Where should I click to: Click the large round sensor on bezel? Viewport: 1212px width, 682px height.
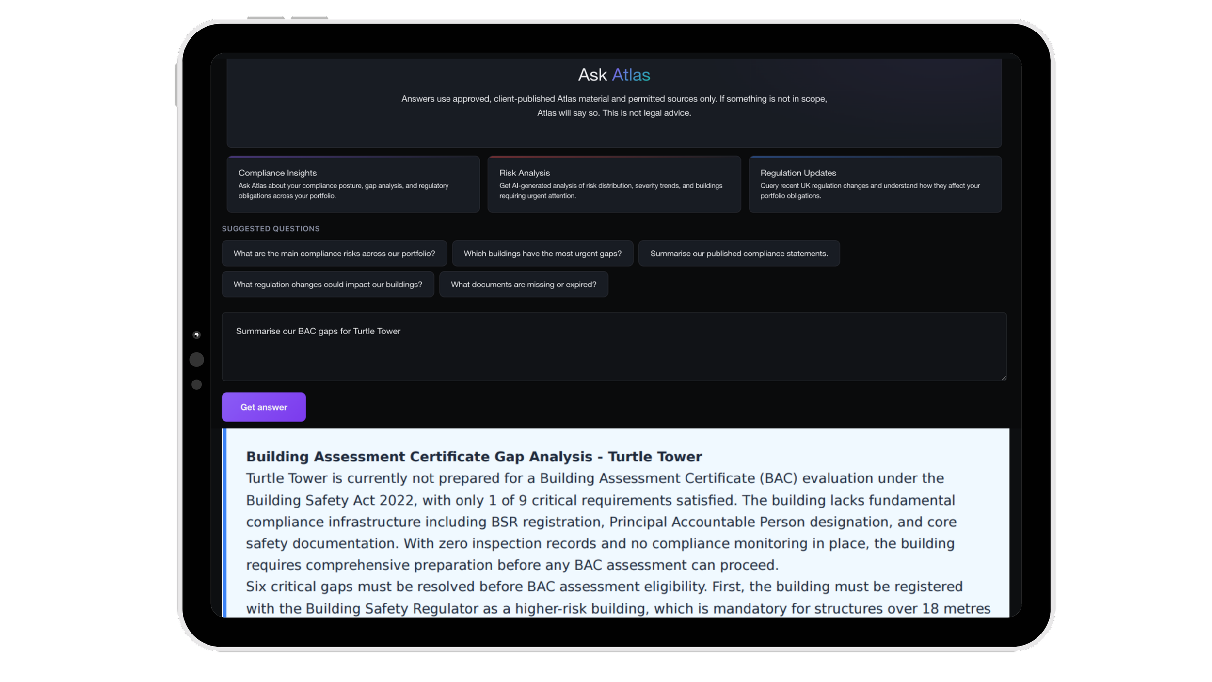point(196,360)
